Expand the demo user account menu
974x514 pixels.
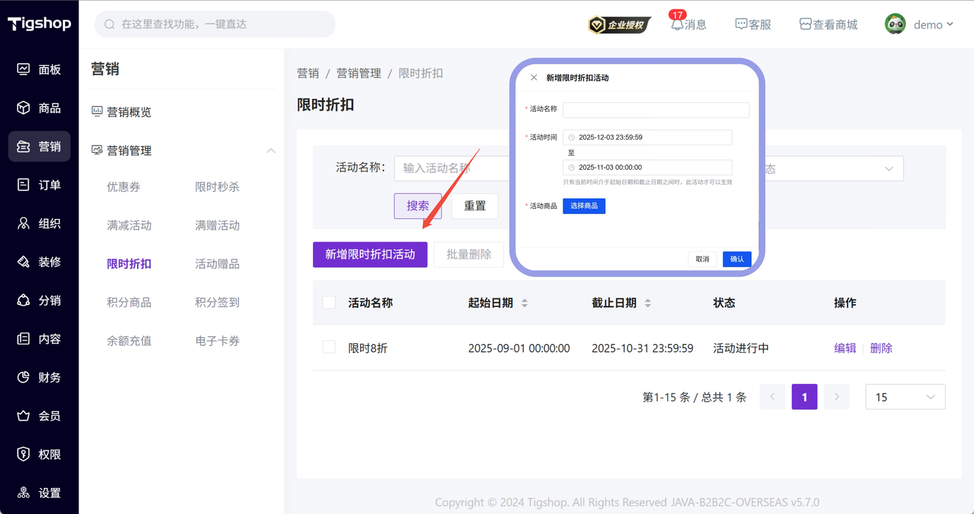pos(919,24)
